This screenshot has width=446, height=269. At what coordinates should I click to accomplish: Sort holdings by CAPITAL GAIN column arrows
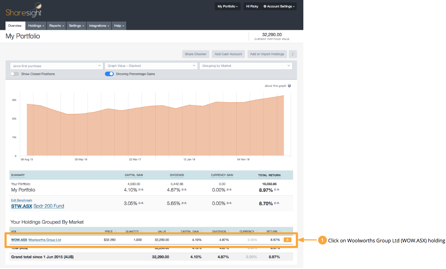click(x=201, y=231)
